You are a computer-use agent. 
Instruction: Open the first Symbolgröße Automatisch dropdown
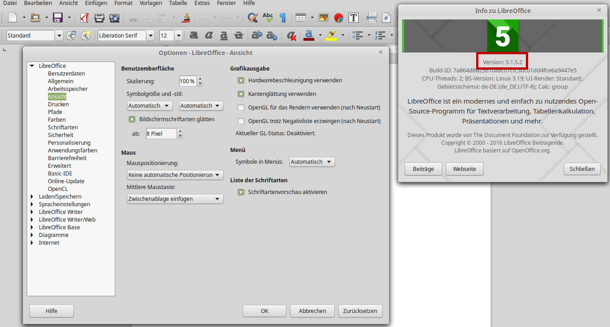click(150, 105)
